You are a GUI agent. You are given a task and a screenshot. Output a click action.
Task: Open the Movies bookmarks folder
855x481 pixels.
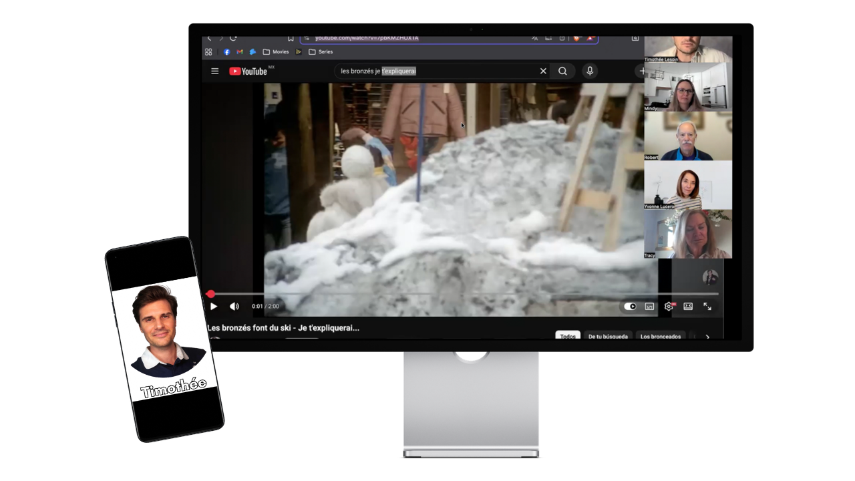(x=276, y=51)
